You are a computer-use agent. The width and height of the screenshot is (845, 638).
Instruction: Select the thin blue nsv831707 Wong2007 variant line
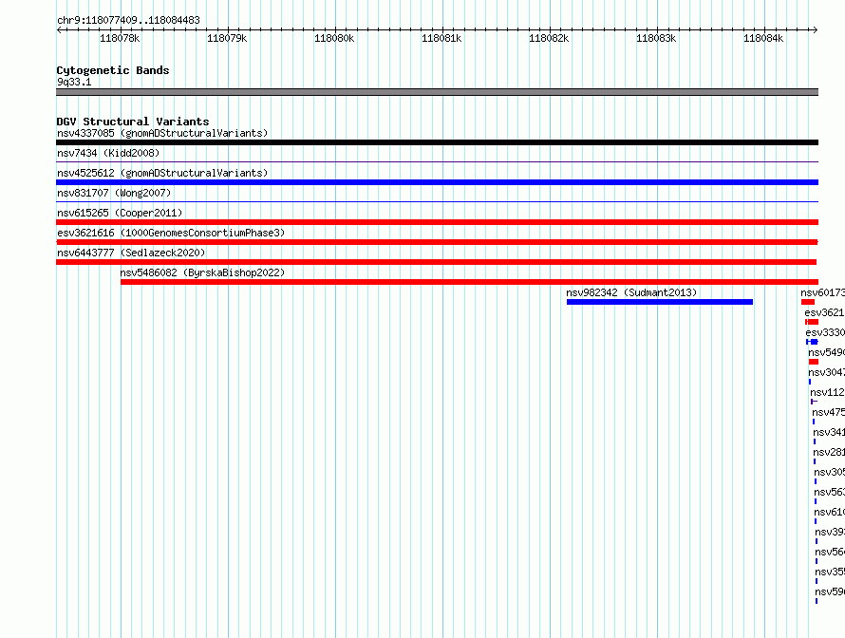[x=437, y=201]
